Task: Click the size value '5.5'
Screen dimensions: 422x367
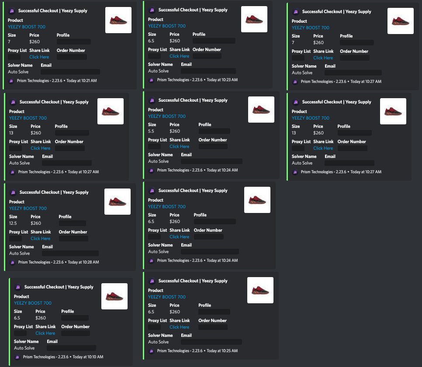Action: [x=151, y=131]
